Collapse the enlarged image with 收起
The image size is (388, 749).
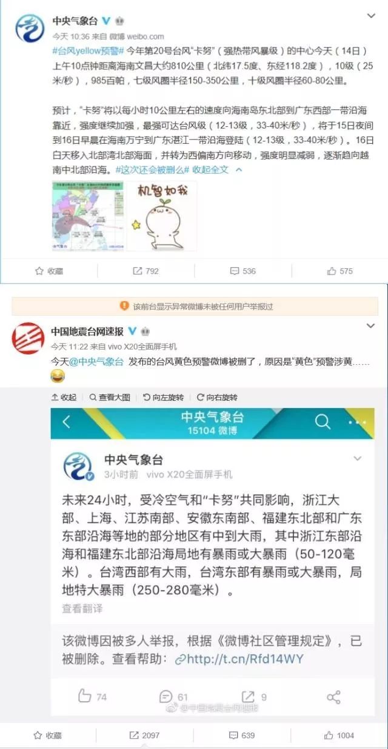[x=64, y=397]
